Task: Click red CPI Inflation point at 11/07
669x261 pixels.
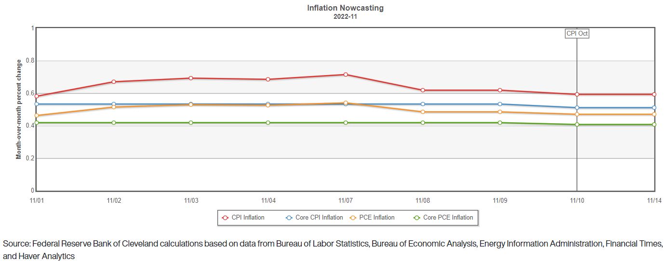Action: pyautogui.click(x=346, y=75)
